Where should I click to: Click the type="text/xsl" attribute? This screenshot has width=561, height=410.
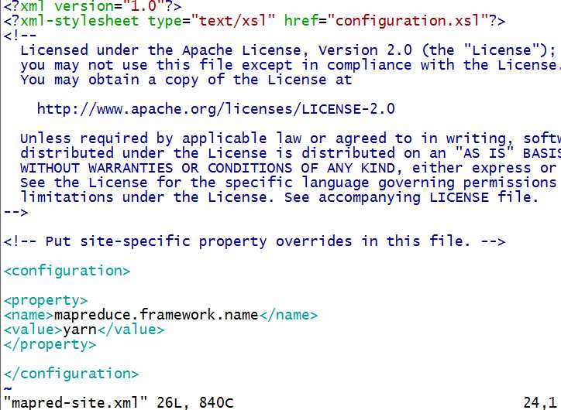[x=212, y=21]
